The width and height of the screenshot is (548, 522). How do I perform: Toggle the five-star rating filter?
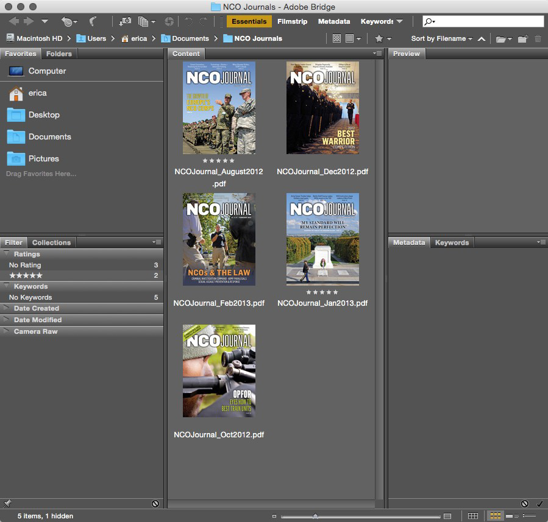(x=26, y=275)
